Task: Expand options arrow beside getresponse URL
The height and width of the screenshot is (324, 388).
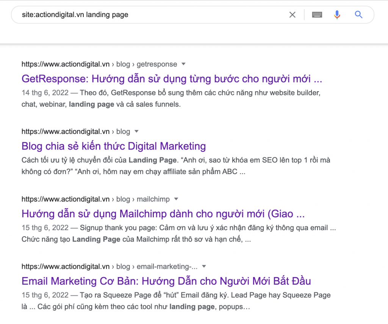Action: [x=183, y=64]
